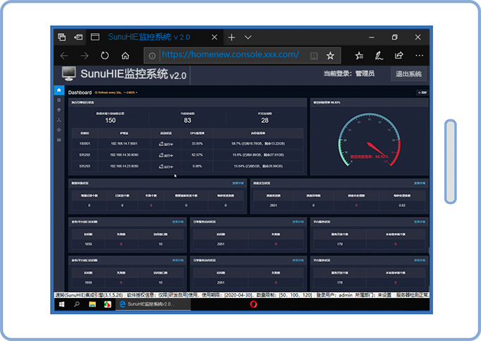Click the refresh button on Dashboard header
This screenshot has height=341, width=481.
(422, 92)
